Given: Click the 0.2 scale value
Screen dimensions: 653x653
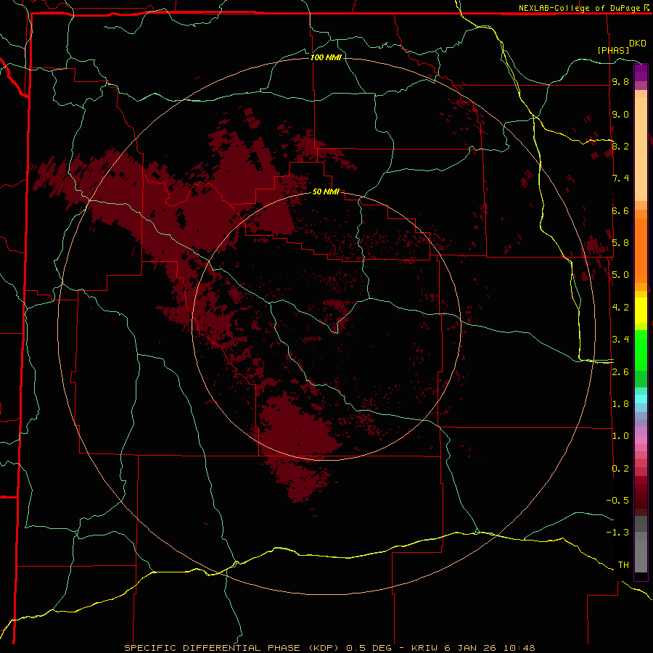Looking at the screenshot, I should pyautogui.click(x=620, y=469).
